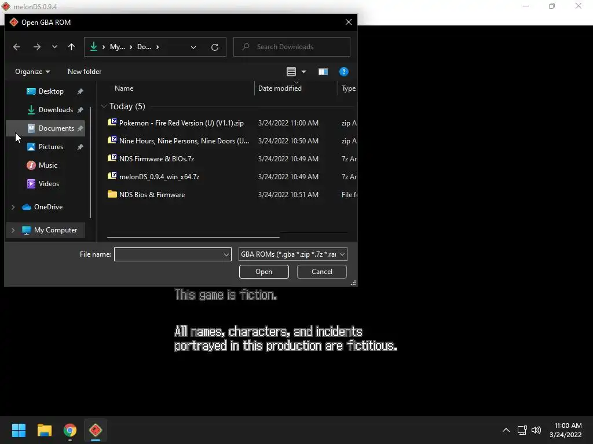Screen dimensions: 593x444
Task: Show hidden tray icons chevron
Action: click(x=506, y=430)
